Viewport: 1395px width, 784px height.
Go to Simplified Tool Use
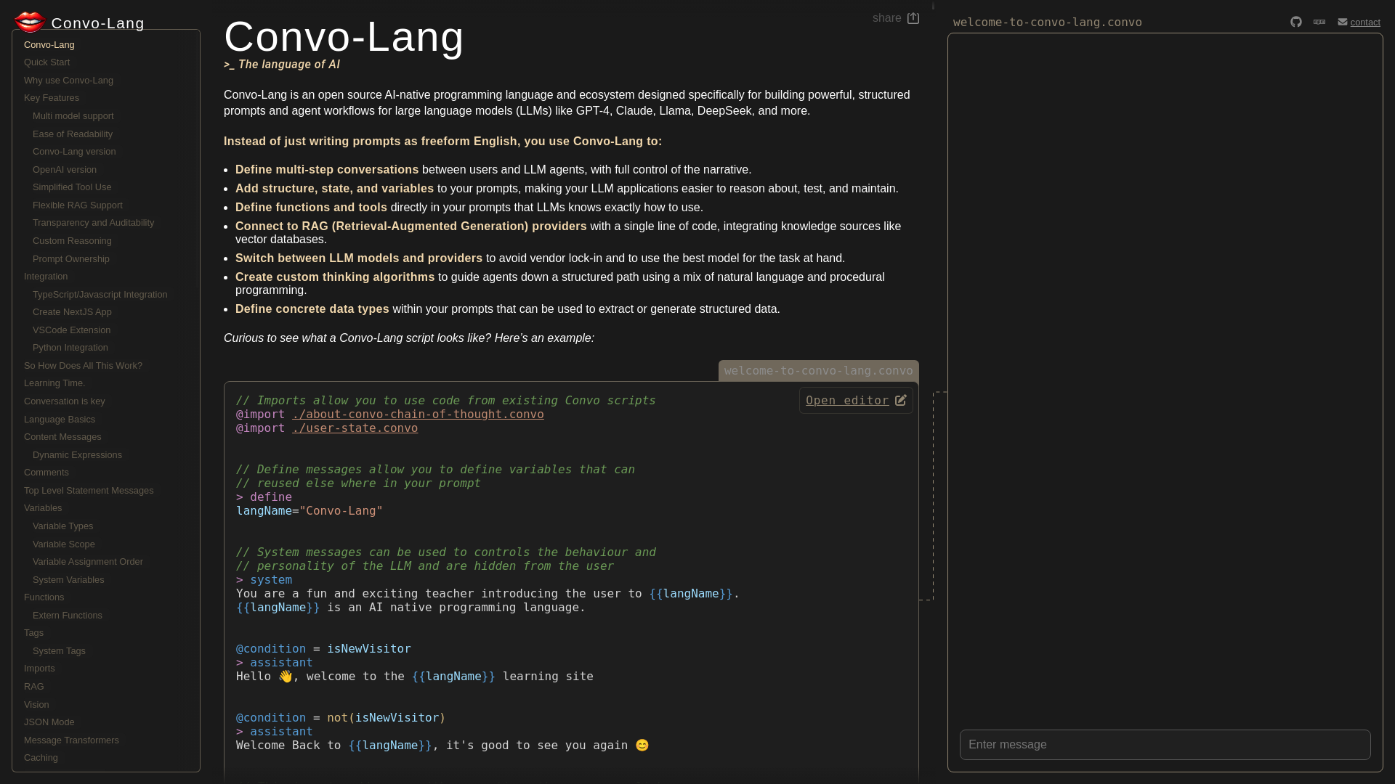(72, 187)
